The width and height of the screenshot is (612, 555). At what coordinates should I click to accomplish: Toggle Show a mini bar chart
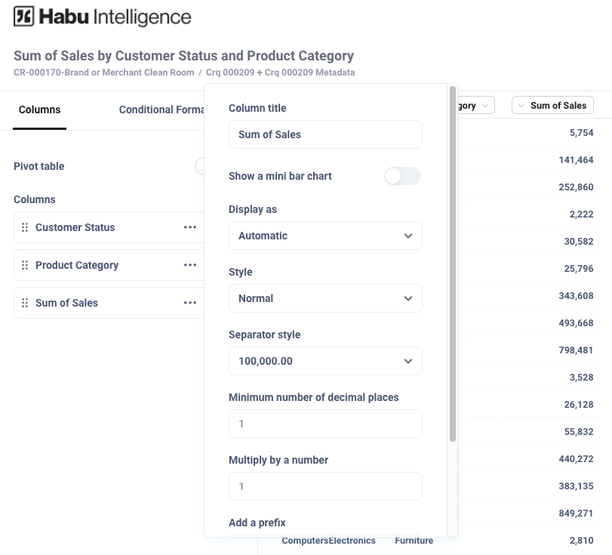coord(402,176)
